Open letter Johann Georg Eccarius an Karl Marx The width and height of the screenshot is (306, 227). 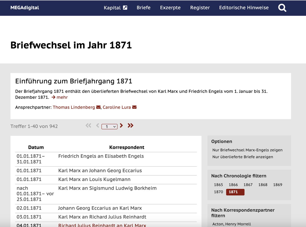tap(100, 208)
